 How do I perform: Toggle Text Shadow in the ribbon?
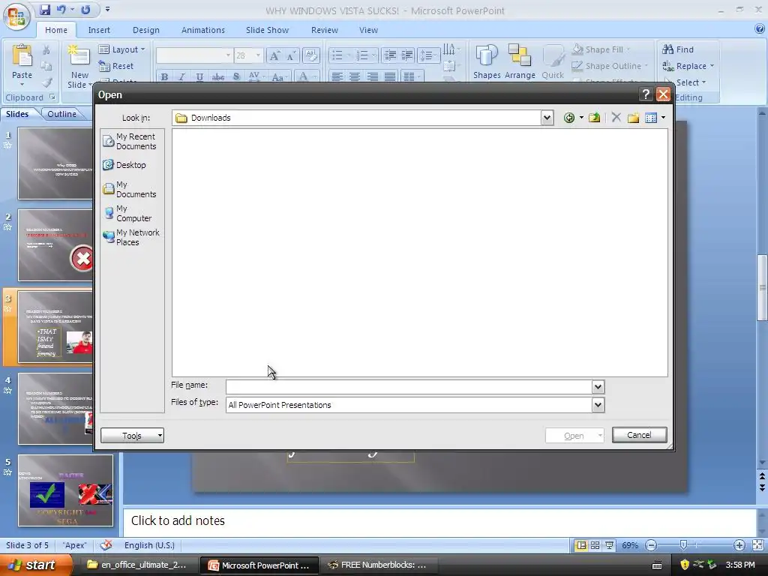coord(236,77)
